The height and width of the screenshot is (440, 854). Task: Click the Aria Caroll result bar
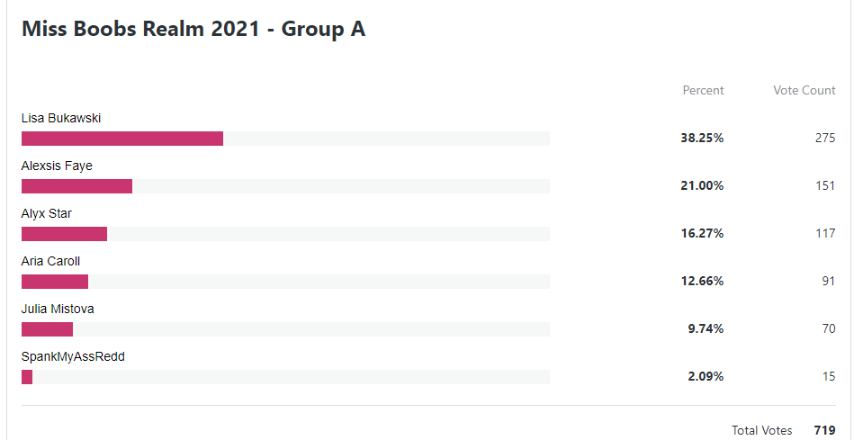(285, 282)
